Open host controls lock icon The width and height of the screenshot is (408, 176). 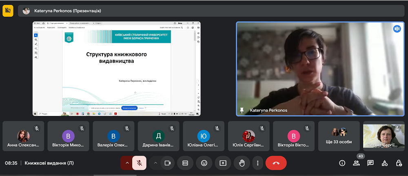point(399,163)
